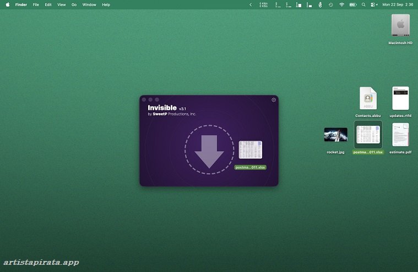Open the Window menu

pos(89,4)
